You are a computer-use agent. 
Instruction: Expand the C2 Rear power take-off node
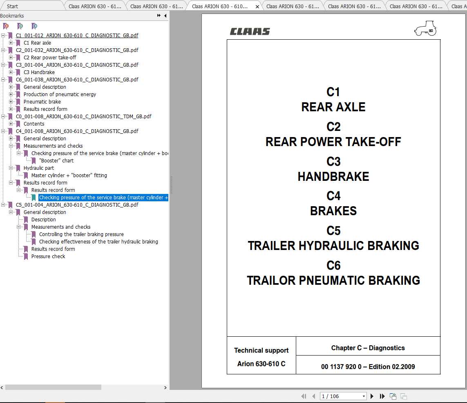tap(11, 57)
